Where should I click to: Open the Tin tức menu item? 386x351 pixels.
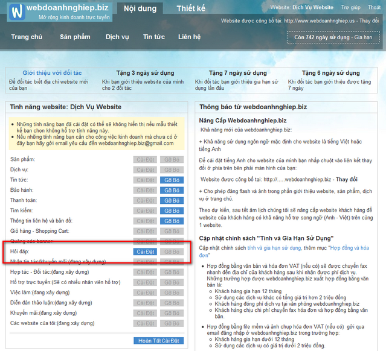(154, 37)
